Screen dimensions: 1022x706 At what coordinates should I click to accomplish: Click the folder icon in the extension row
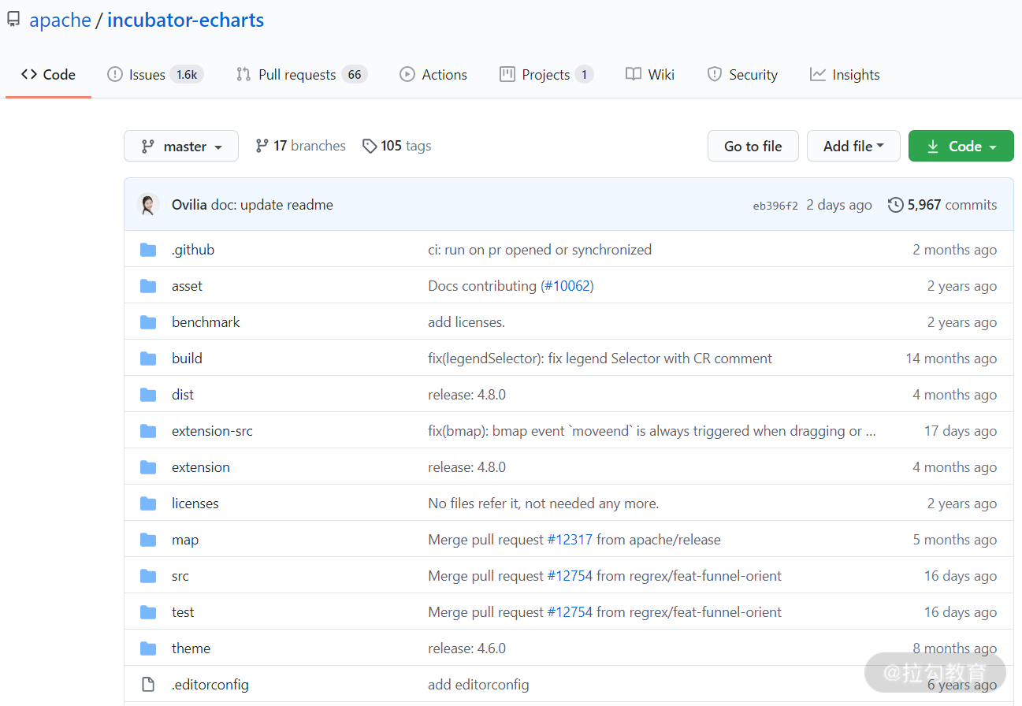pos(148,467)
